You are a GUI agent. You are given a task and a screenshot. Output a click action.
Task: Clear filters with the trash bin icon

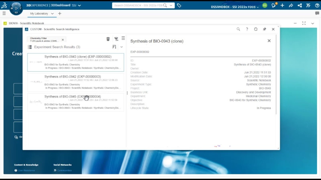pos(108,39)
